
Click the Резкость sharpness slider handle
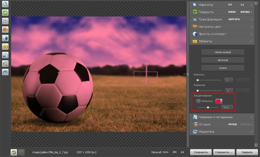[x=198, y=80]
